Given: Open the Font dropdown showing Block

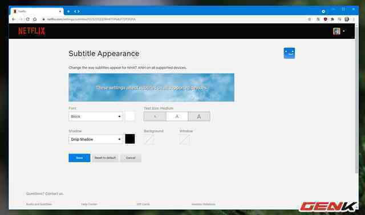Looking at the screenshot, I should (96, 116).
